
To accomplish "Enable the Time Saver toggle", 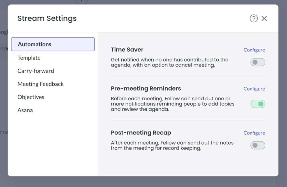I will (258, 62).
